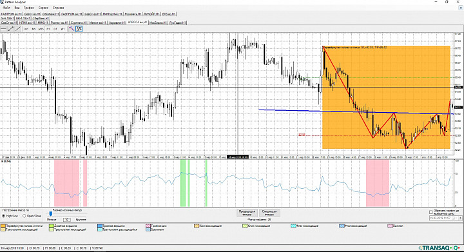Viewport: 464px width, 252px height.
Task: Switch to the ГМКНорНик.H1 tab
Action: click(x=112, y=14)
